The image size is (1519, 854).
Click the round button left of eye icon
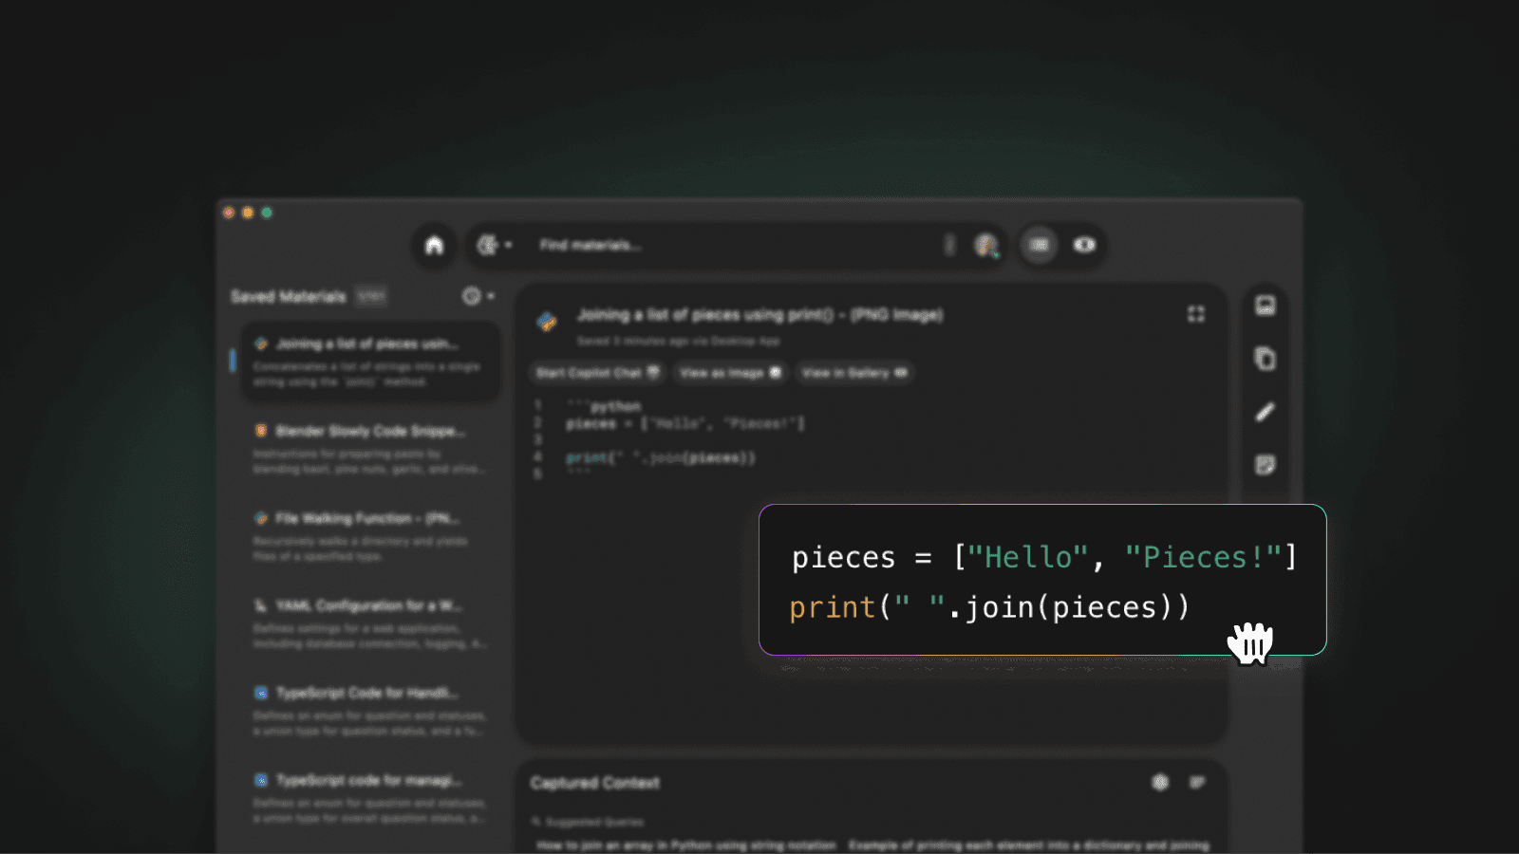[x=1039, y=245]
